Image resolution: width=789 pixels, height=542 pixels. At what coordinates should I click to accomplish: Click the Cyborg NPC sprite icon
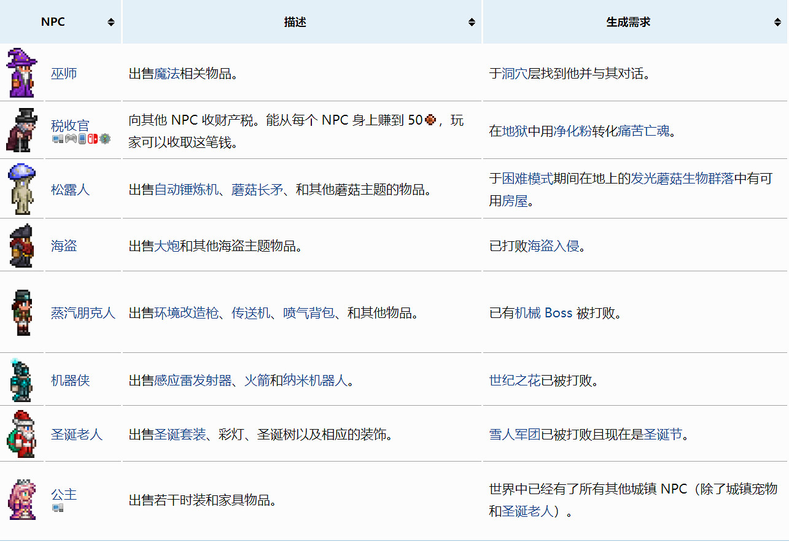coord(21,380)
